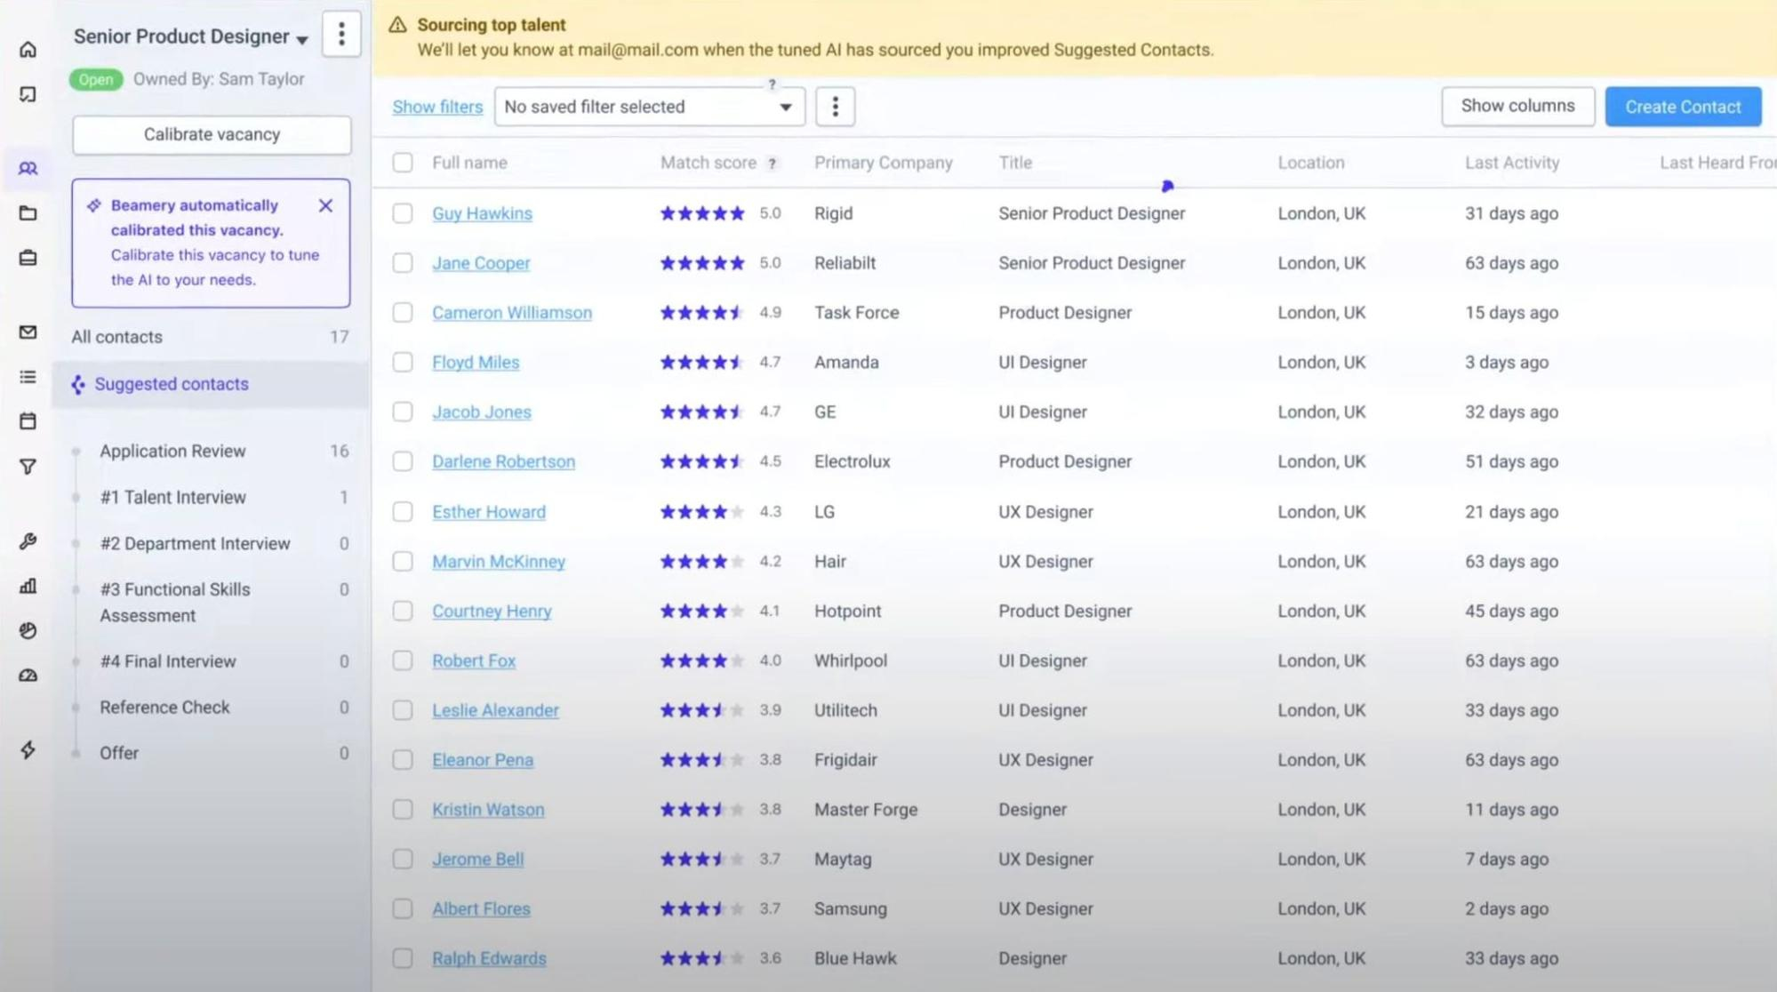Click the Match score help question mark
Screen dimensions: 1777x992
coord(771,163)
